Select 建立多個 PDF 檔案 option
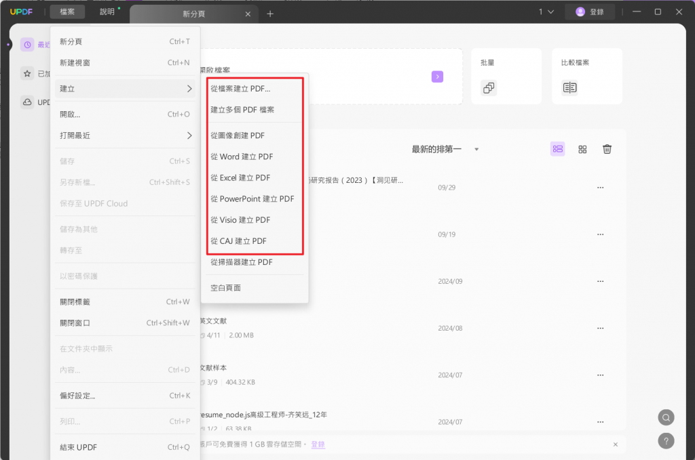 tap(255, 110)
